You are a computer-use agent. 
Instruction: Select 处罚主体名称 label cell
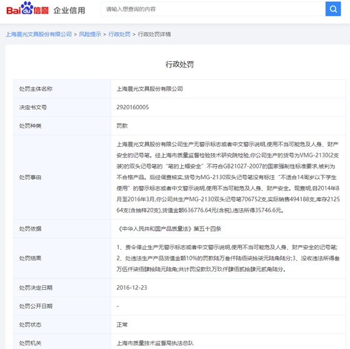(x=62, y=89)
